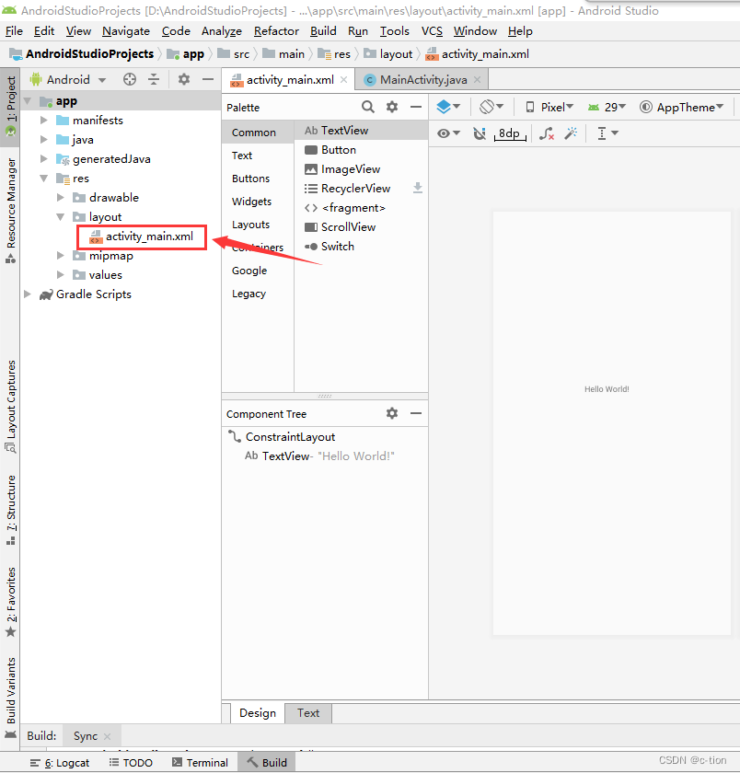Viewport: 740px width, 773px height.
Task: Open the Guidelines dropdown in layout toolbar
Action: (x=607, y=133)
